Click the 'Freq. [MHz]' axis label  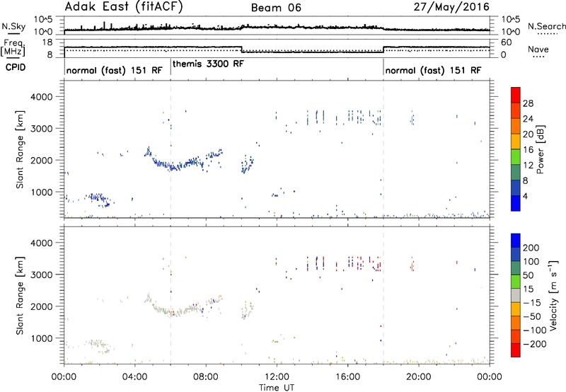pos(13,48)
